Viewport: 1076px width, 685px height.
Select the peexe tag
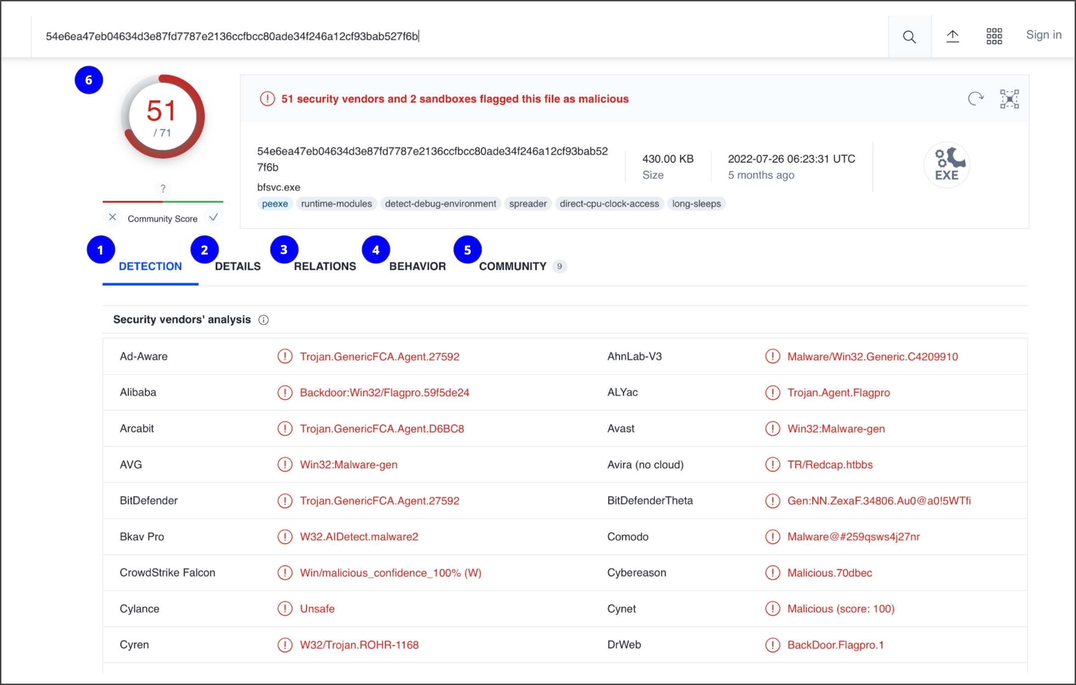[x=275, y=203]
